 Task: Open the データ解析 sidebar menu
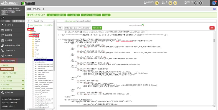[12, 56]
